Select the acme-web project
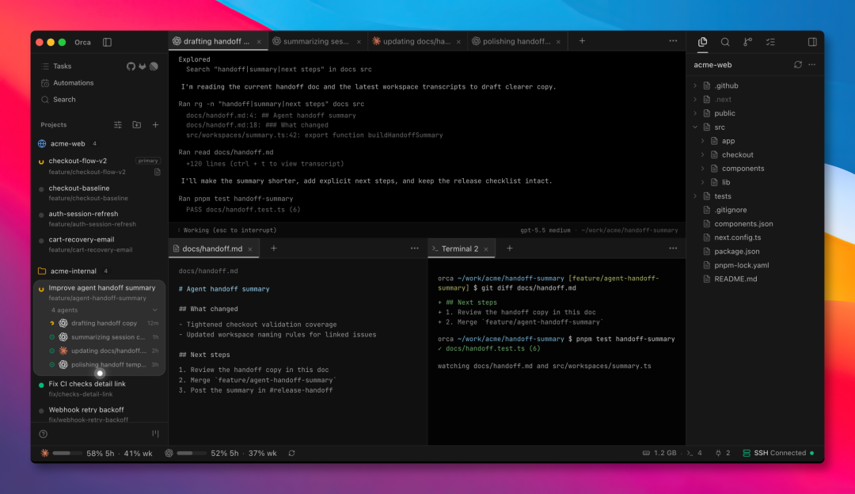 coord(67,143)
